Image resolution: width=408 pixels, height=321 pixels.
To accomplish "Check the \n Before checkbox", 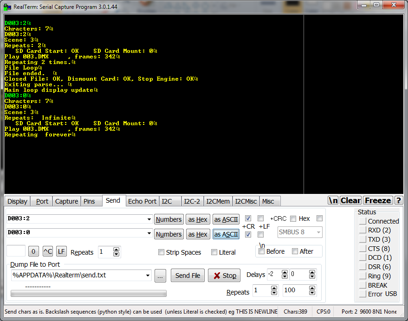I will [261, 251].
